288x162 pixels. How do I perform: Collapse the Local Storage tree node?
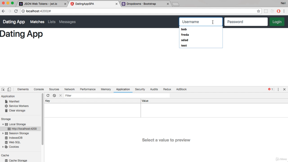pos(3,124)
